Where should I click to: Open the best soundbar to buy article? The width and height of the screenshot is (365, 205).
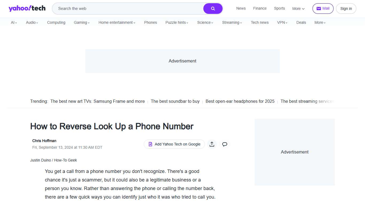tap(175, 101)
